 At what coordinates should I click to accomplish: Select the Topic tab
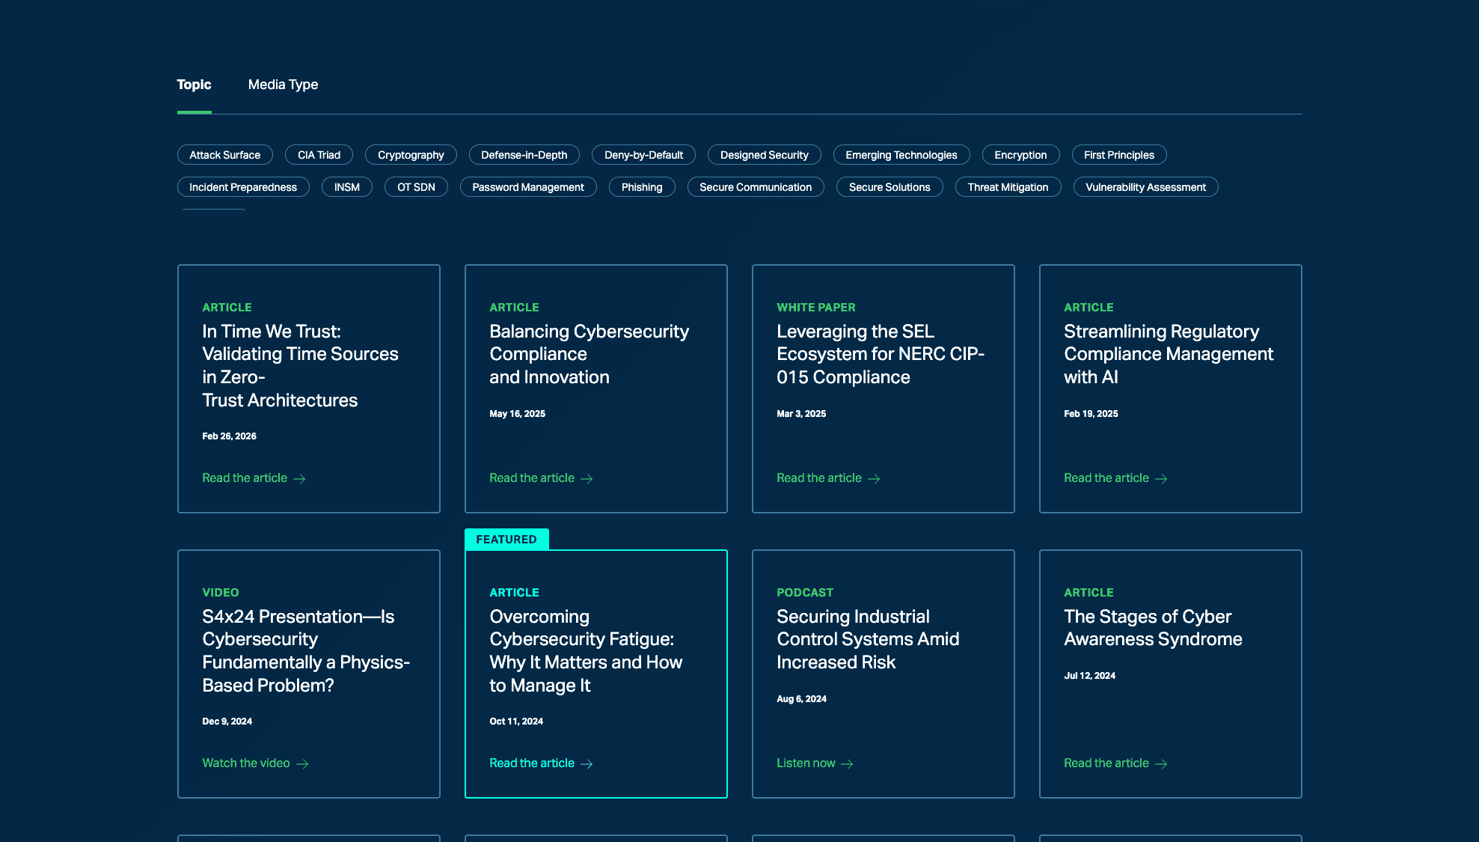[194, 85]
